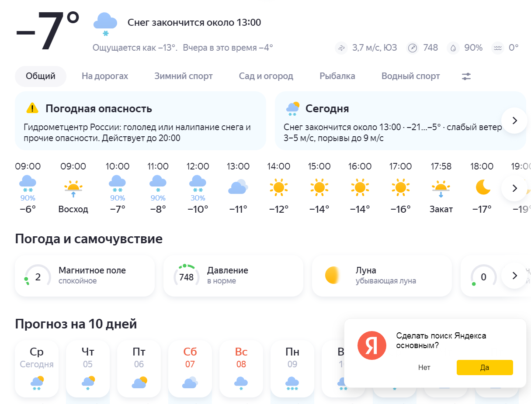Click the wind speed icon

coord(341,48)
